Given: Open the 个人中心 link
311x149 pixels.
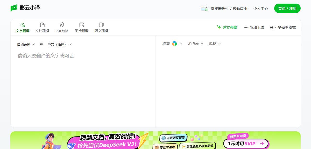Looking at the screenshot, I should pyautogui.click(x=261, y=9).
